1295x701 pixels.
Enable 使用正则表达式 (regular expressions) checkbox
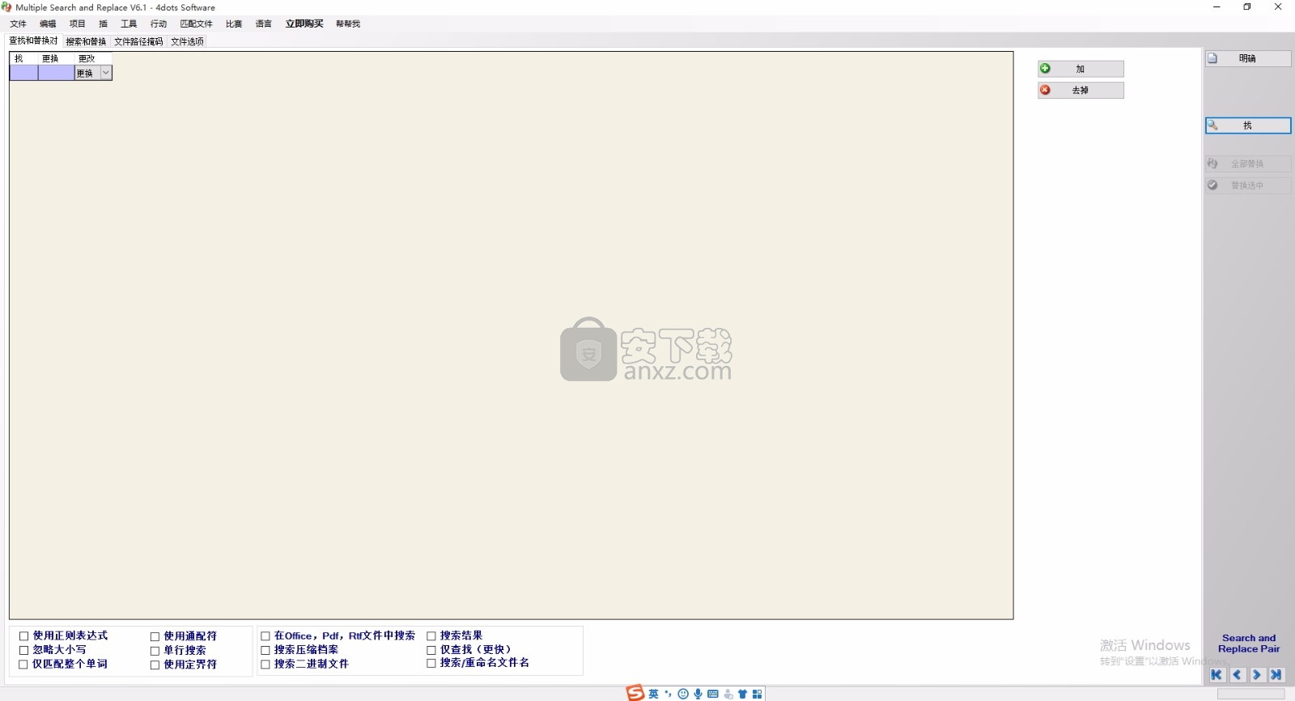tap(23, 636)
